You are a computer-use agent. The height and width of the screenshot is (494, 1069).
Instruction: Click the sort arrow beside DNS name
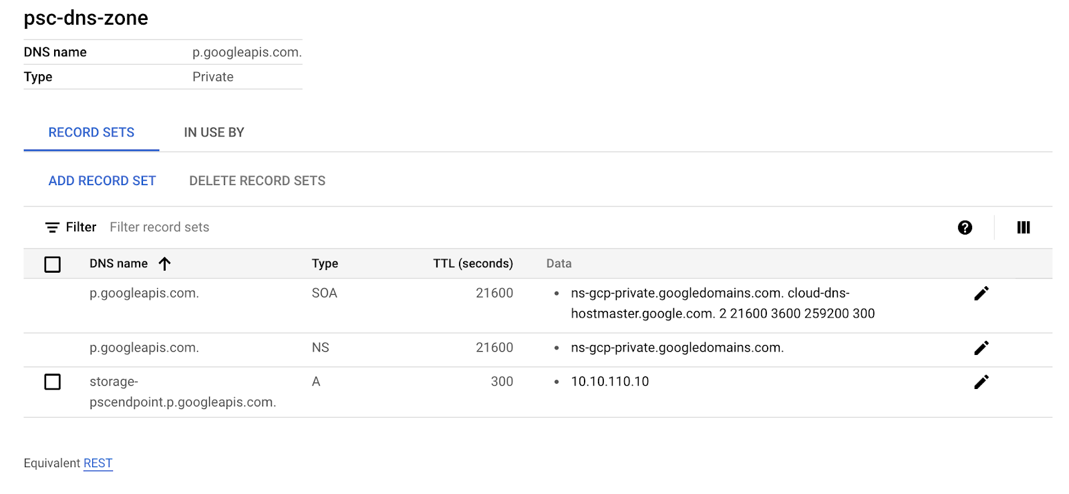(165, 263)
